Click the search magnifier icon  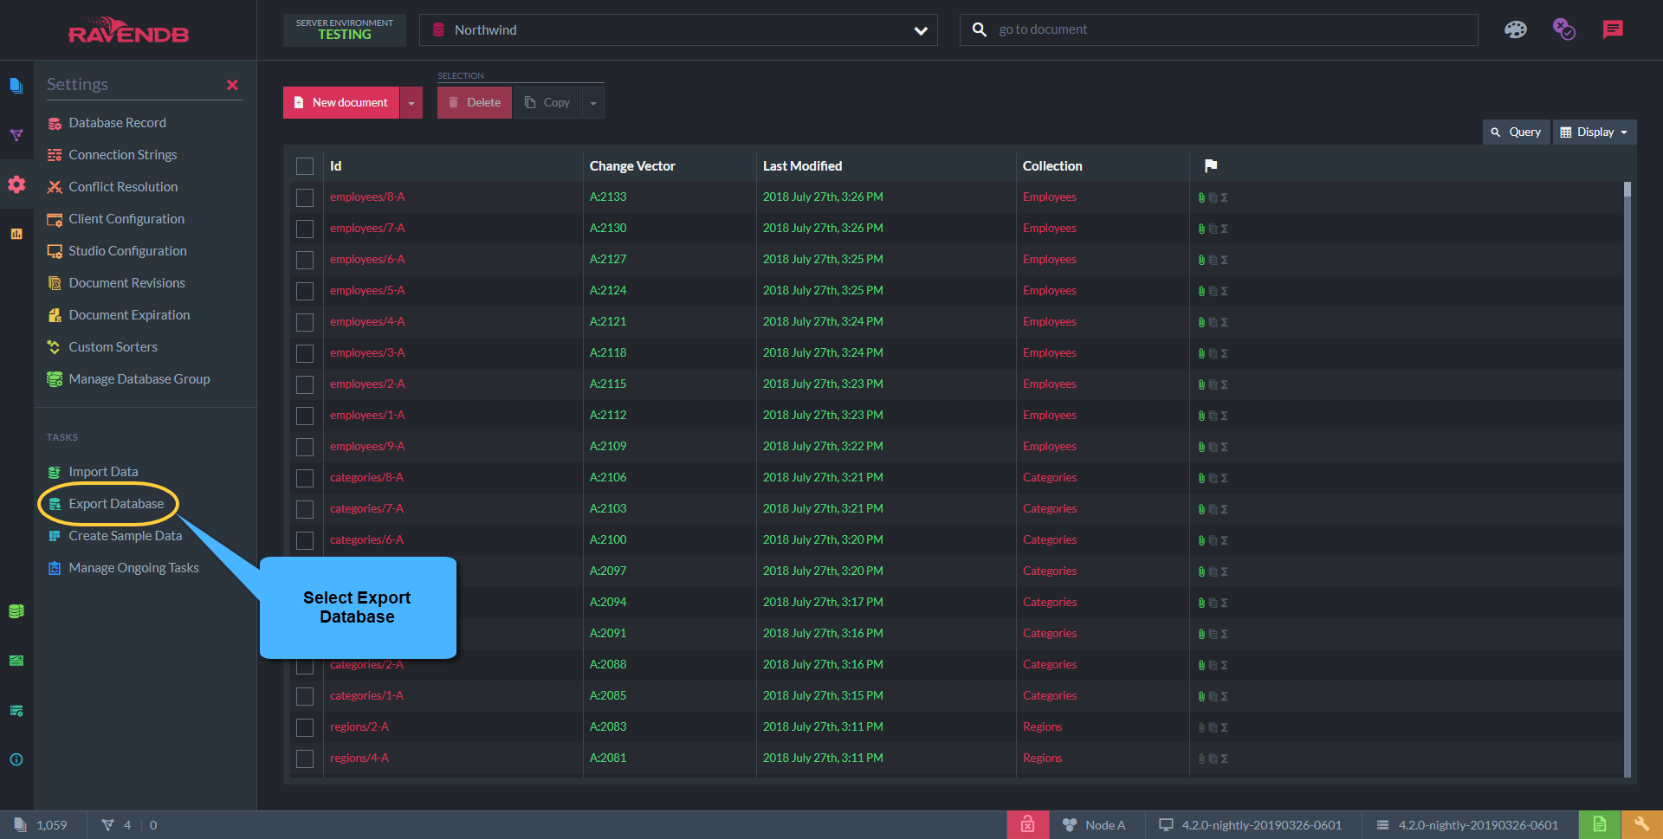980,29
